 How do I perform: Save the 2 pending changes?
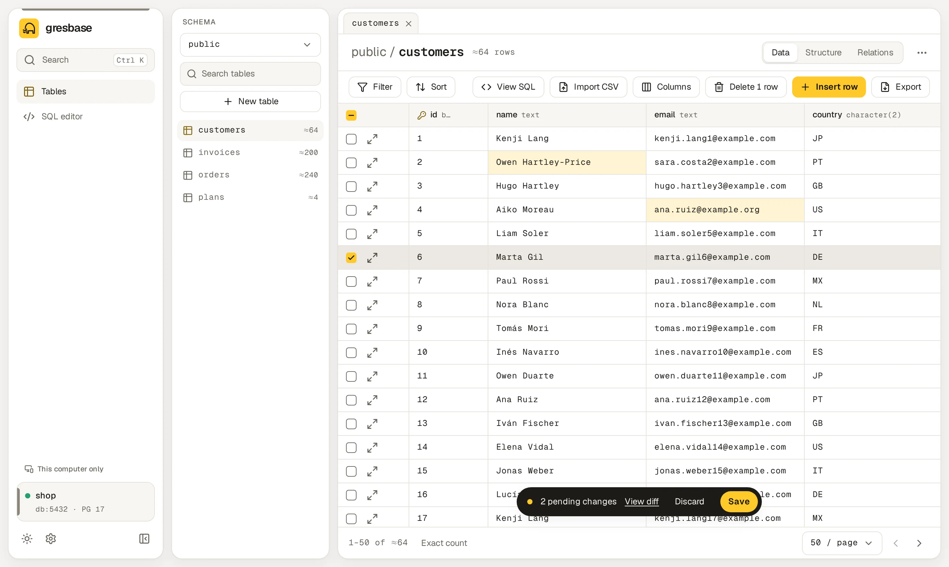(738, 502)
